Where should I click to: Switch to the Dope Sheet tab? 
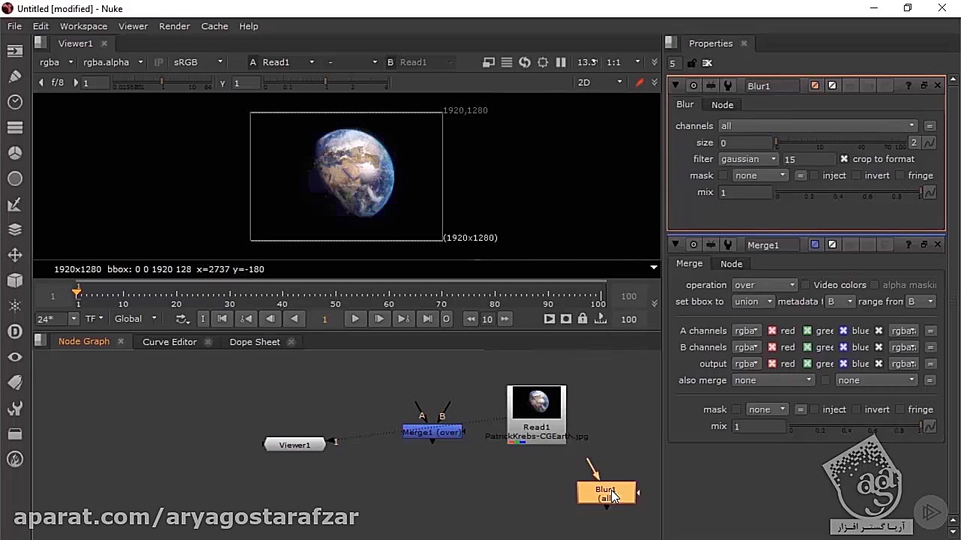[255, 341]
